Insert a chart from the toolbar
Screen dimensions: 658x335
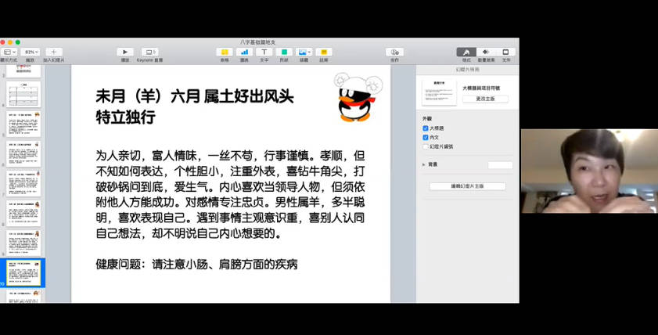(244, 52)
